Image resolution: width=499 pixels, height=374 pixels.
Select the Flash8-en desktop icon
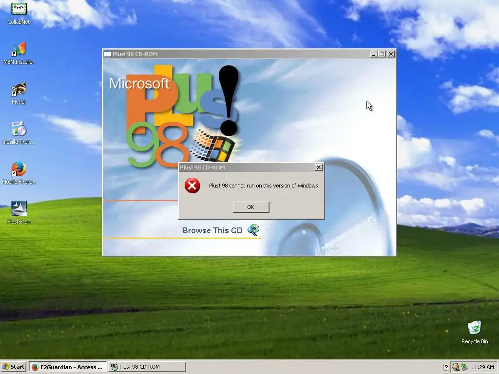click(19, 213)
